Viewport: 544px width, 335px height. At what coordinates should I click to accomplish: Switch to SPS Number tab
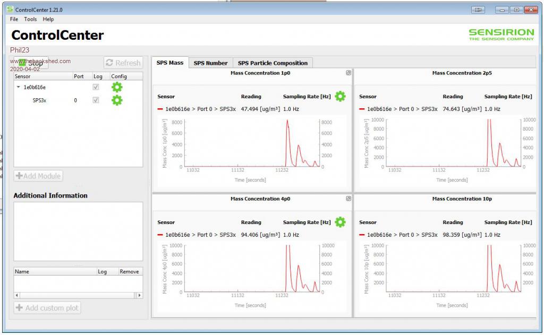(210, 63)
